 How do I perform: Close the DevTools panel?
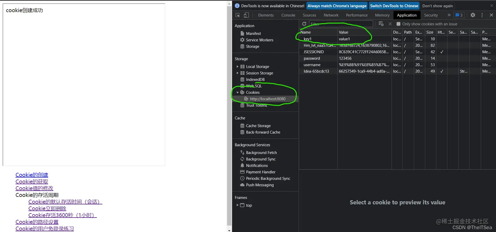pos(491,15)
